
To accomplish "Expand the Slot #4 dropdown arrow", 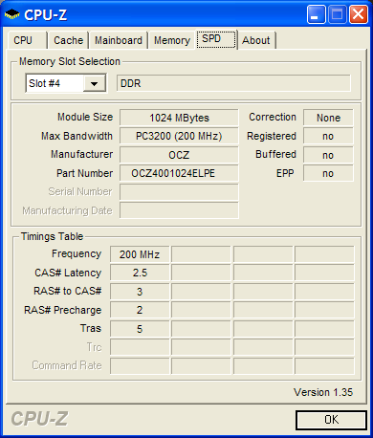I will coord(94,84).
